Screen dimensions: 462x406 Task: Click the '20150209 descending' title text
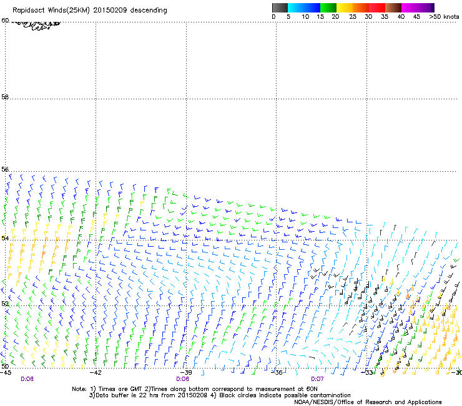[130, 11]
